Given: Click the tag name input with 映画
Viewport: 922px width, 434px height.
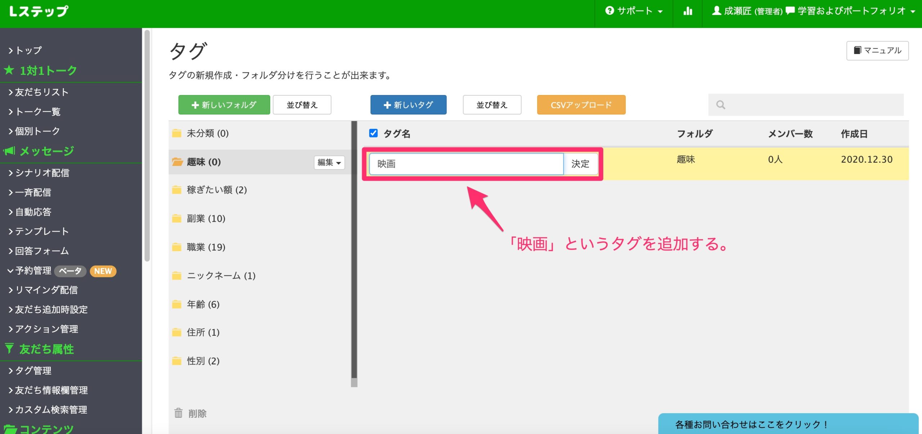Looking at the screenshot, I should 466,164.
